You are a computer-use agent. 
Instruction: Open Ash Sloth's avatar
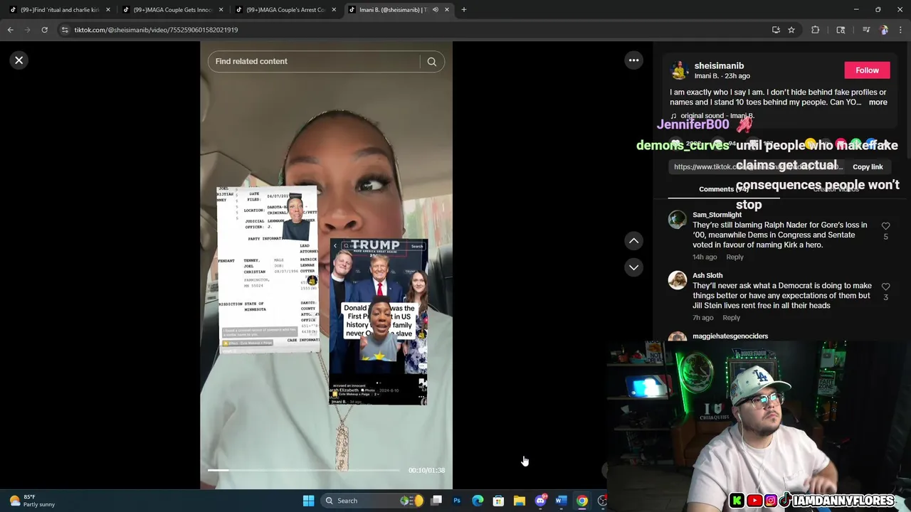click(x=678, y=279)
